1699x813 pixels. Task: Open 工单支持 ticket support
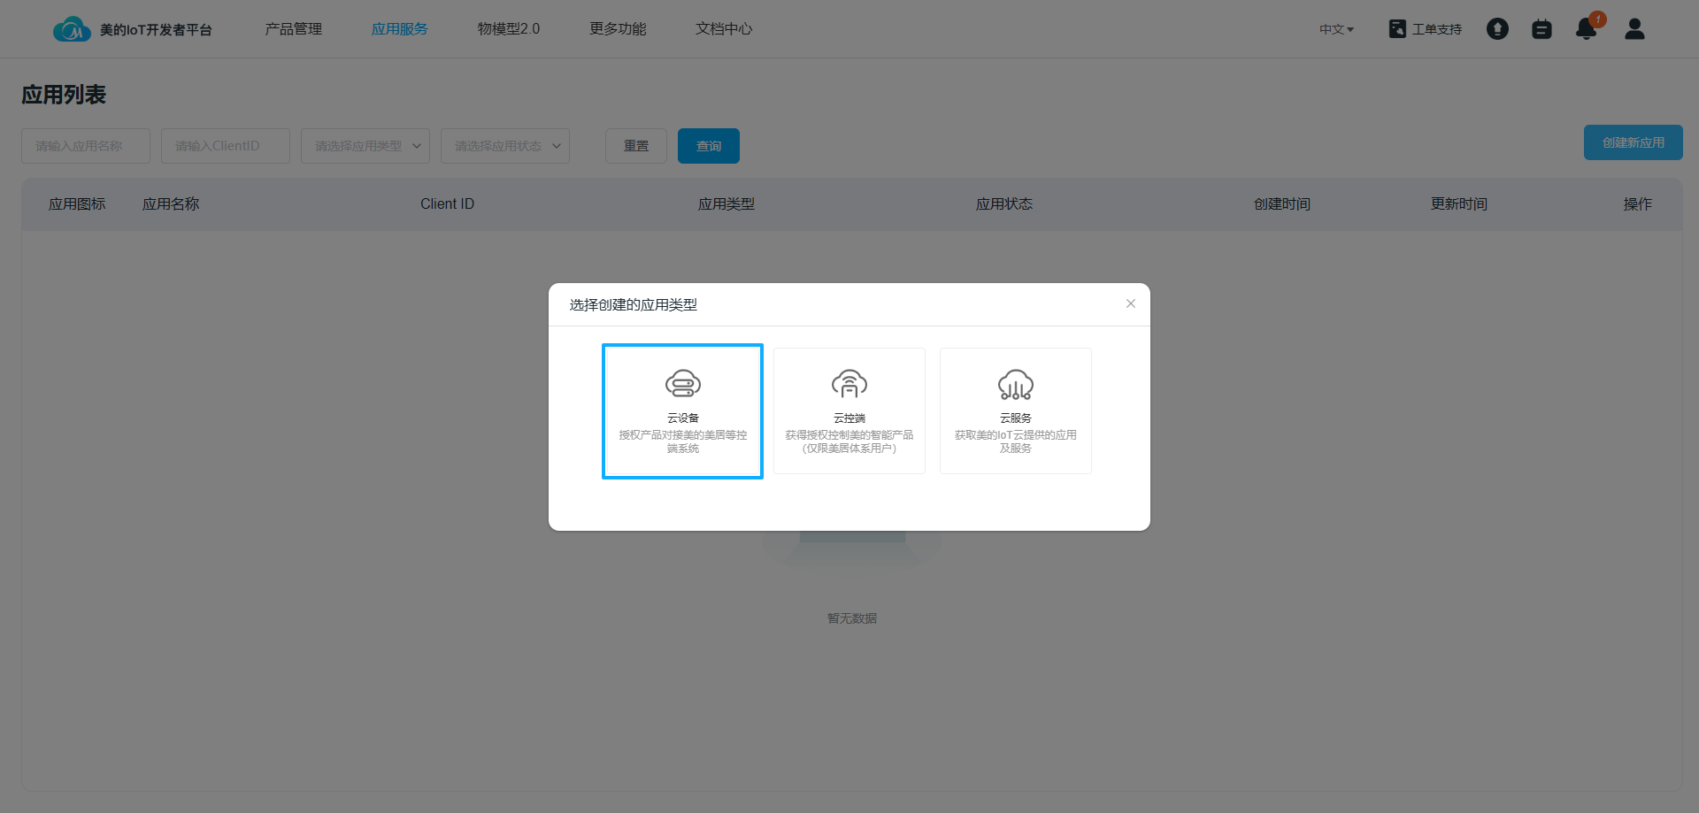pos(1426,29)
